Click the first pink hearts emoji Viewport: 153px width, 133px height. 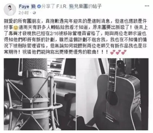(113, 52)
